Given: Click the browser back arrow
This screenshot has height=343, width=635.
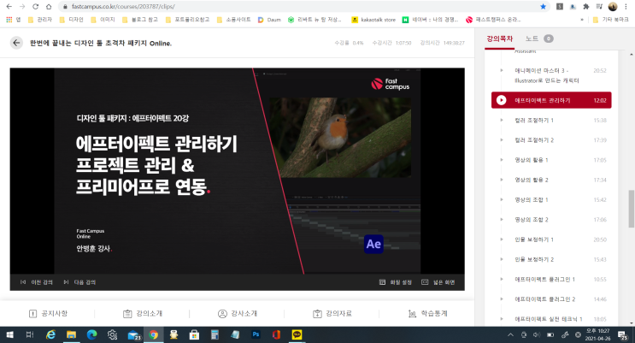Looking at the screenshot, I should 9,7.
